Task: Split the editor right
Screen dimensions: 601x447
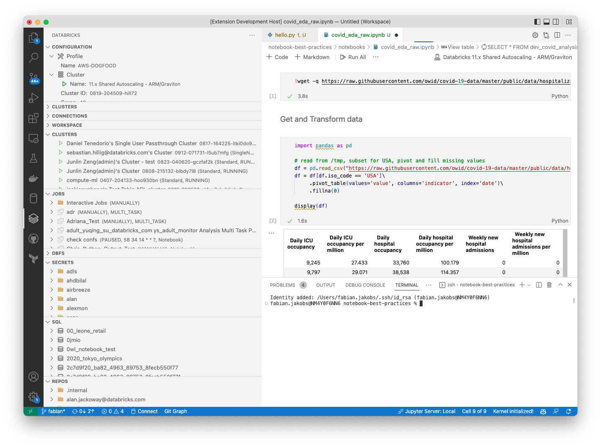Action: click(557, 35)
